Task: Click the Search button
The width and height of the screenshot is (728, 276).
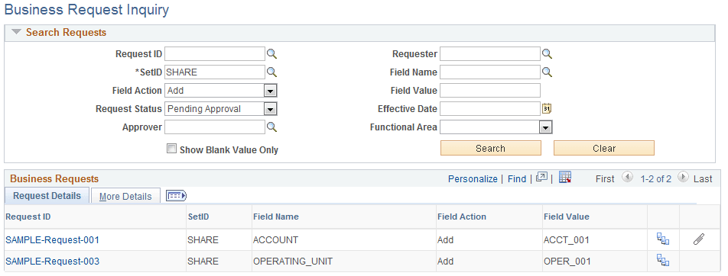Action: point(491,148)
